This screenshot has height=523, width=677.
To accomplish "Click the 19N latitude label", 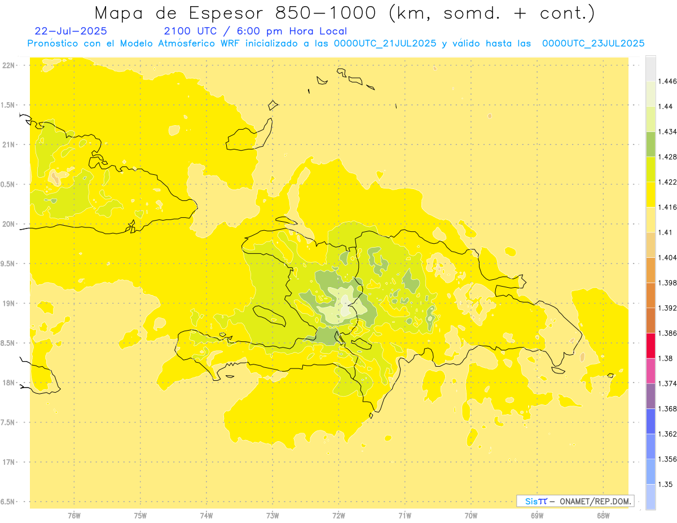I will (8, 304).
